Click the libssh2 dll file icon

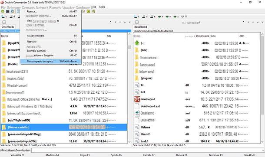[137, 134]
